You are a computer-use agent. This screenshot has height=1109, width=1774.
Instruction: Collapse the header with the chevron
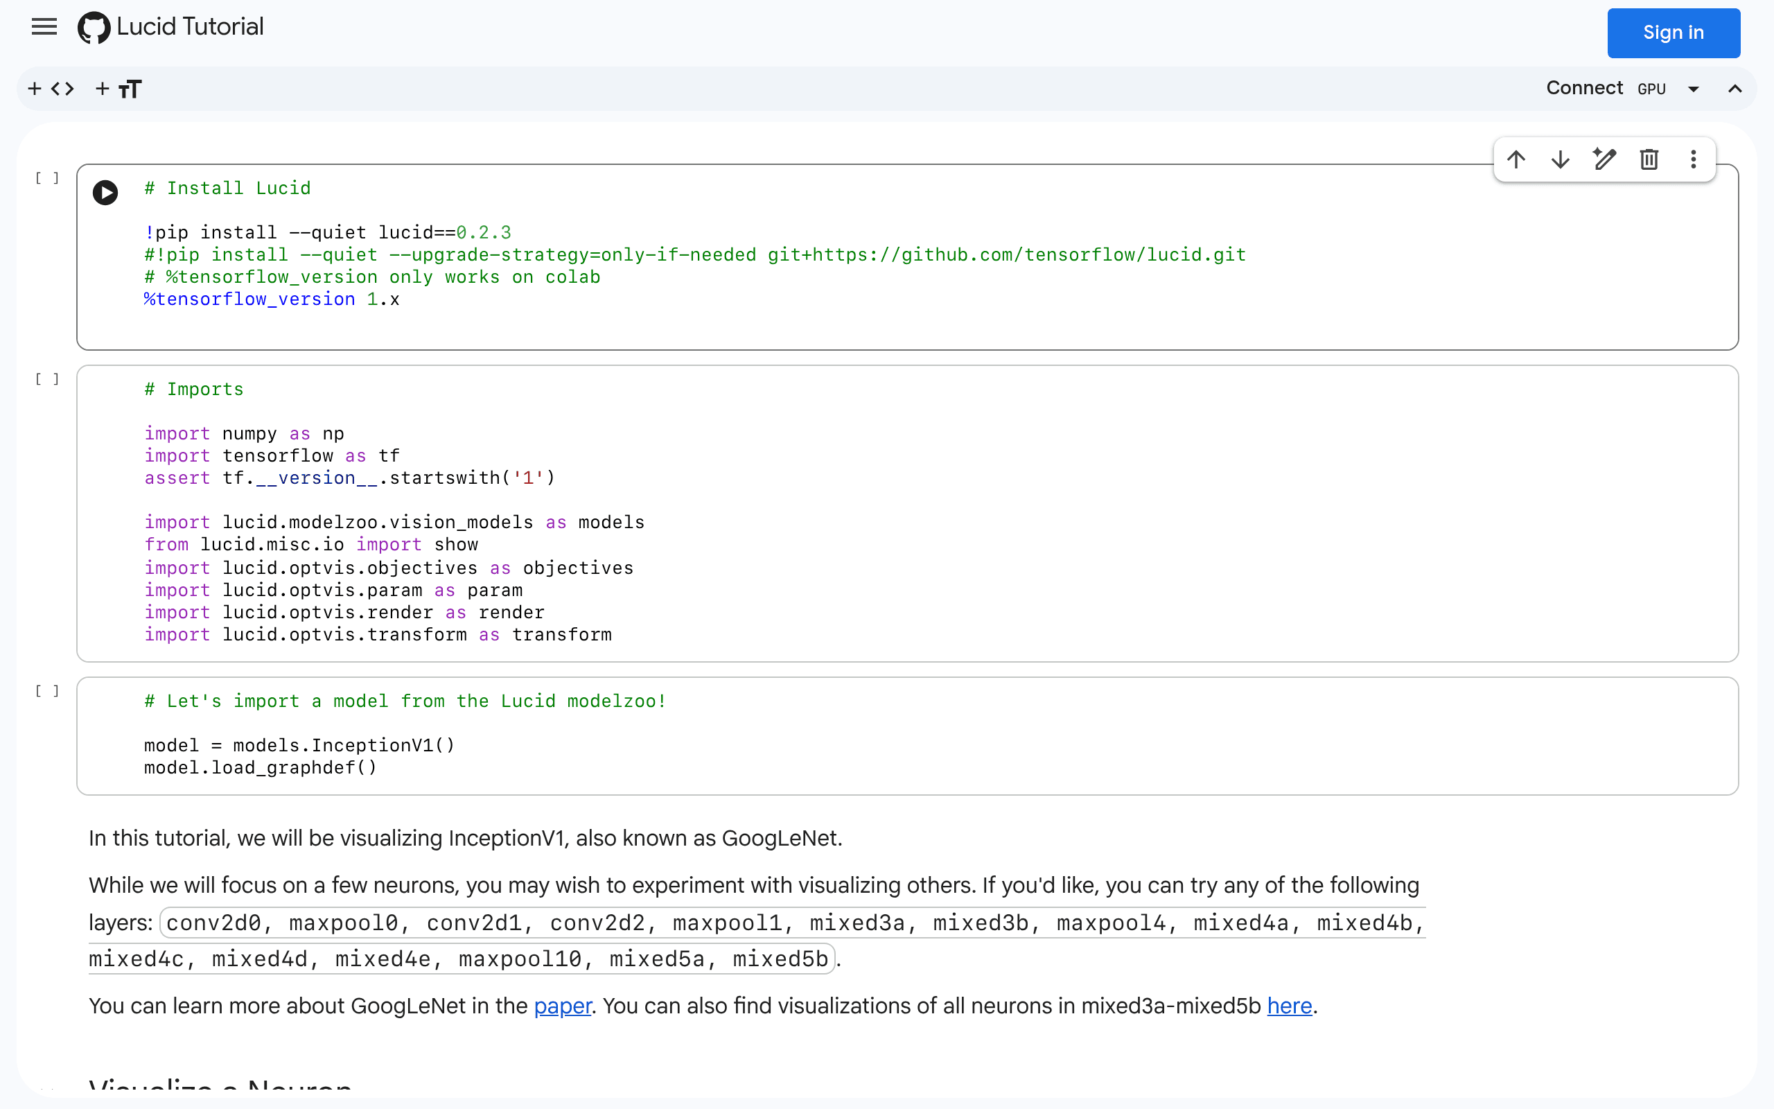point(1735,89)
